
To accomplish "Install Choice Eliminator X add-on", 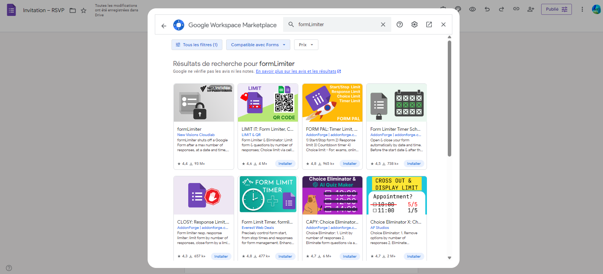I will point(414,257).
